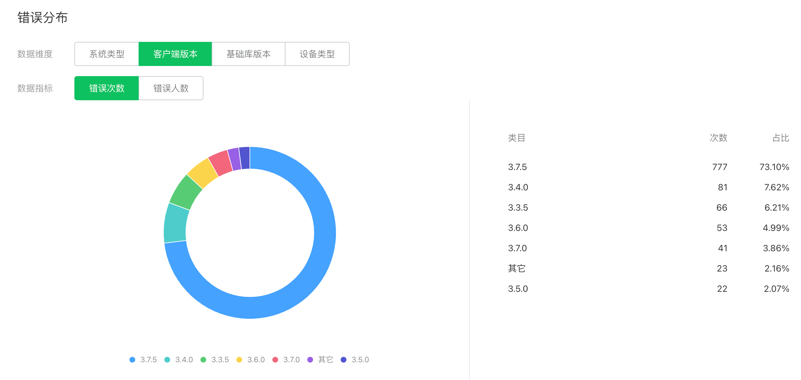Select the 系统类型 dimension tab

(x=107, y=54)
